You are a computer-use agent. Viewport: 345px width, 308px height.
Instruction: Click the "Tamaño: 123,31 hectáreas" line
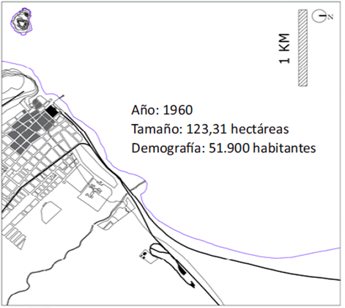tap(210, 129)
